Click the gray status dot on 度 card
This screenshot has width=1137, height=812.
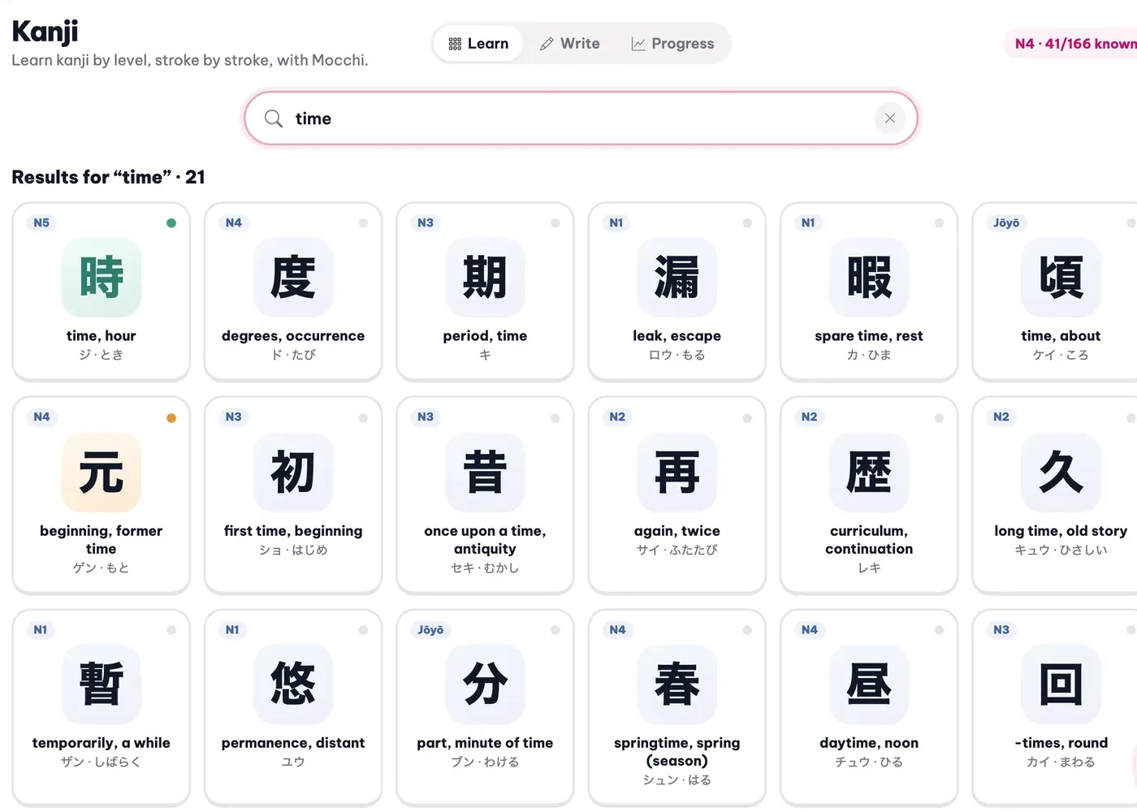click(363, 222)
